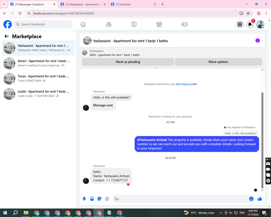Click Yashaswini's avatar in chat header
The image size is (271, 217).
87,41
